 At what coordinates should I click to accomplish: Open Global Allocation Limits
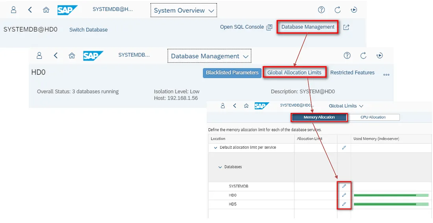294,73
